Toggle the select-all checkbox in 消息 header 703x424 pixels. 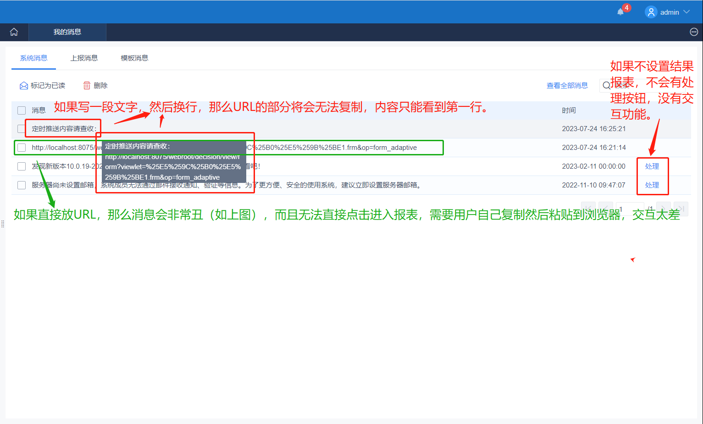pos(22,110)
